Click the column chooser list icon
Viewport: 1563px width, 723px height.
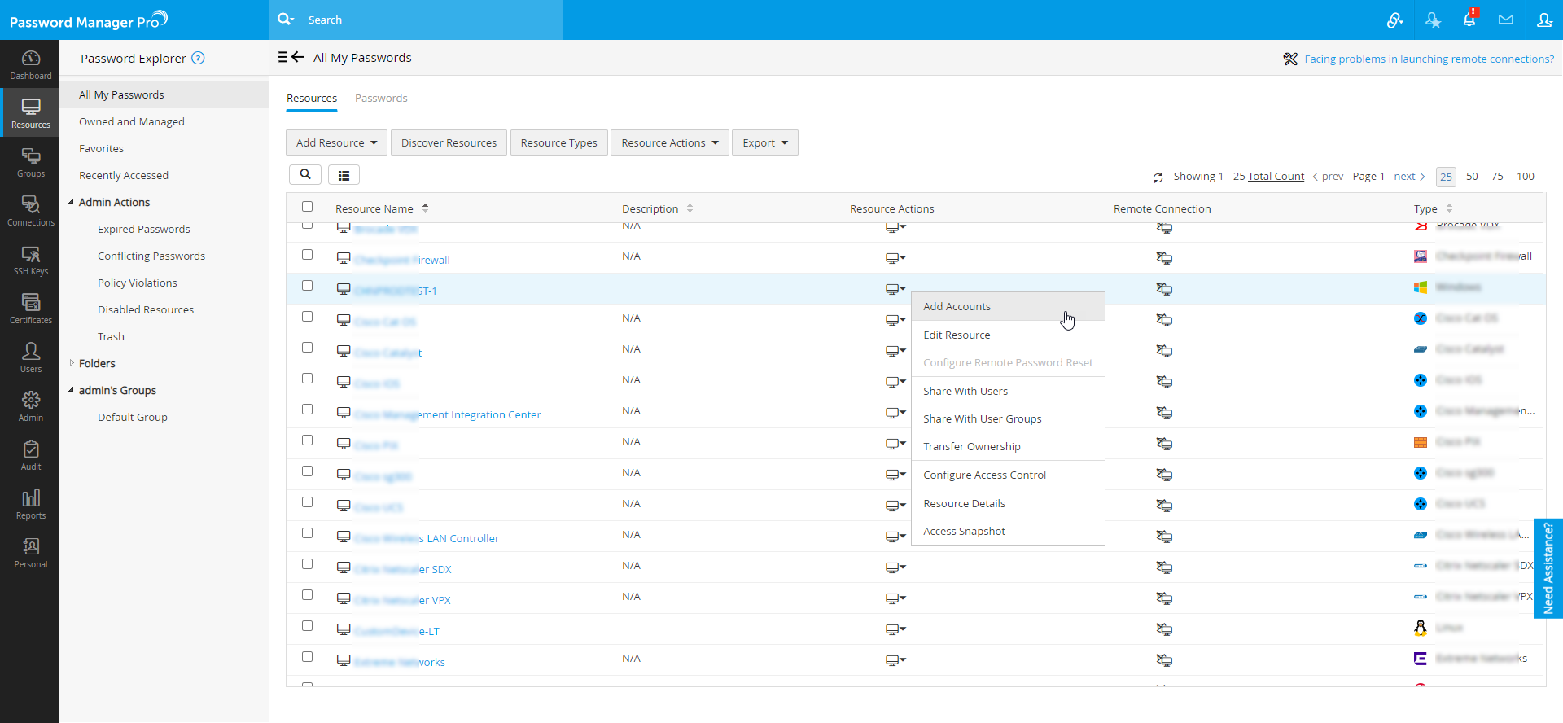(x=344, y=175)
